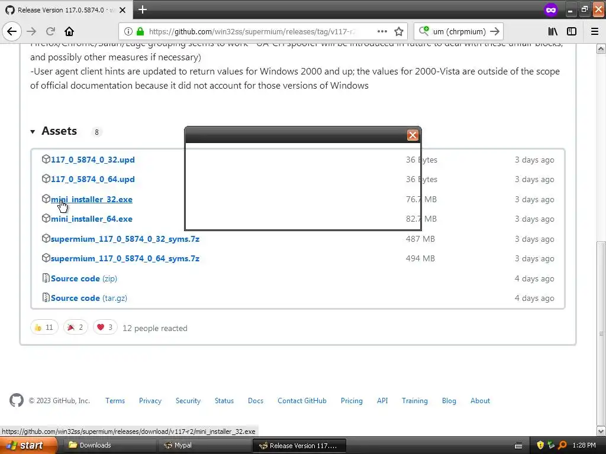
Task: Switch to Mypal taskbar window
Action: pos(204,445)
